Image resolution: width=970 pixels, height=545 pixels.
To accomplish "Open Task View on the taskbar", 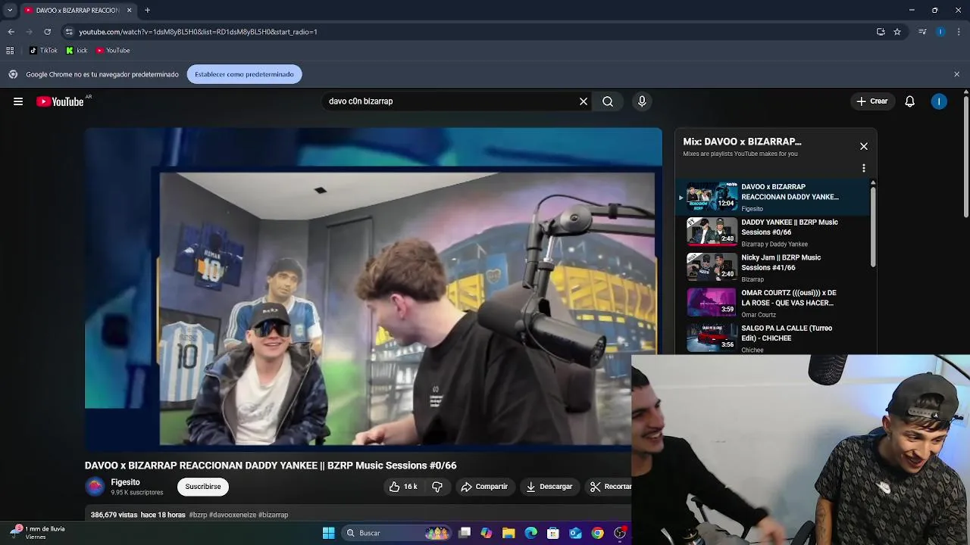I will pos(465,533).
